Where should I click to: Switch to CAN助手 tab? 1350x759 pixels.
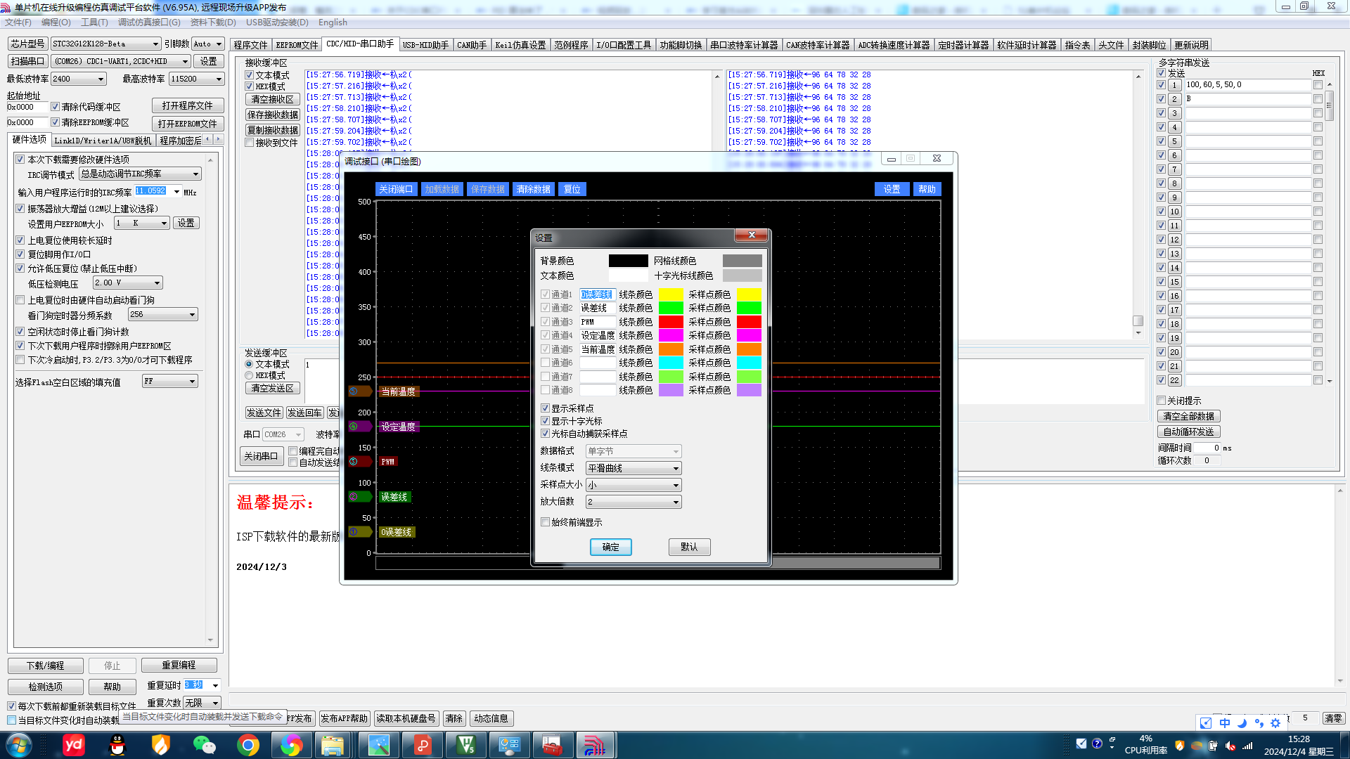472,45
